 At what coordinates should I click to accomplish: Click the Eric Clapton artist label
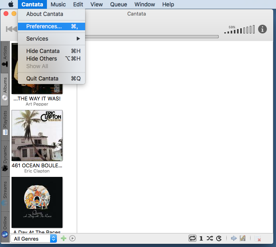pos(37,171)
